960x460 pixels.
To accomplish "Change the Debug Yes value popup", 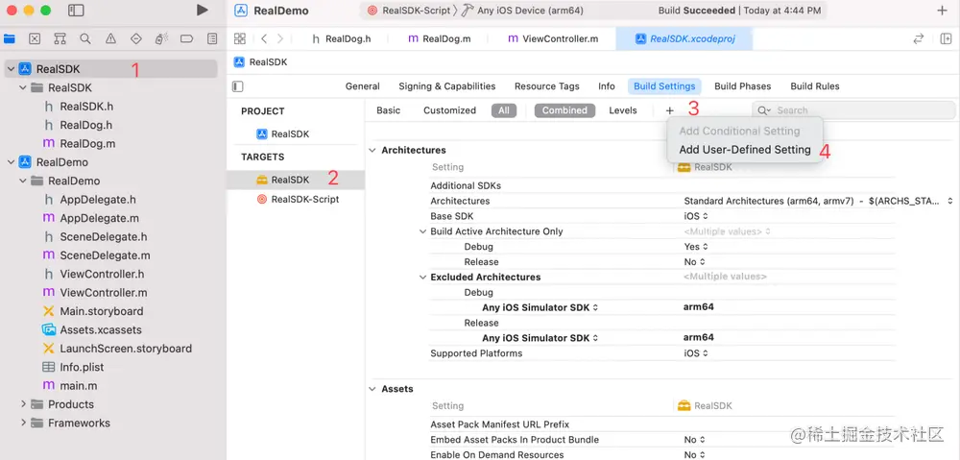I will coord(696,247).
